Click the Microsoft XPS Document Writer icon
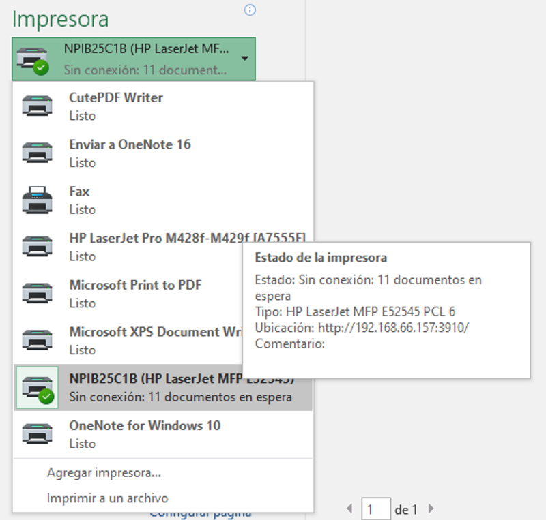The height and width of the screenshot is (520, 546). [x=38, y=340]
